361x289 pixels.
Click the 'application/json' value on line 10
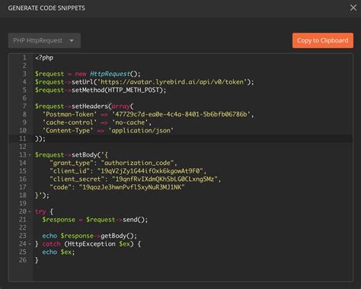141,131
